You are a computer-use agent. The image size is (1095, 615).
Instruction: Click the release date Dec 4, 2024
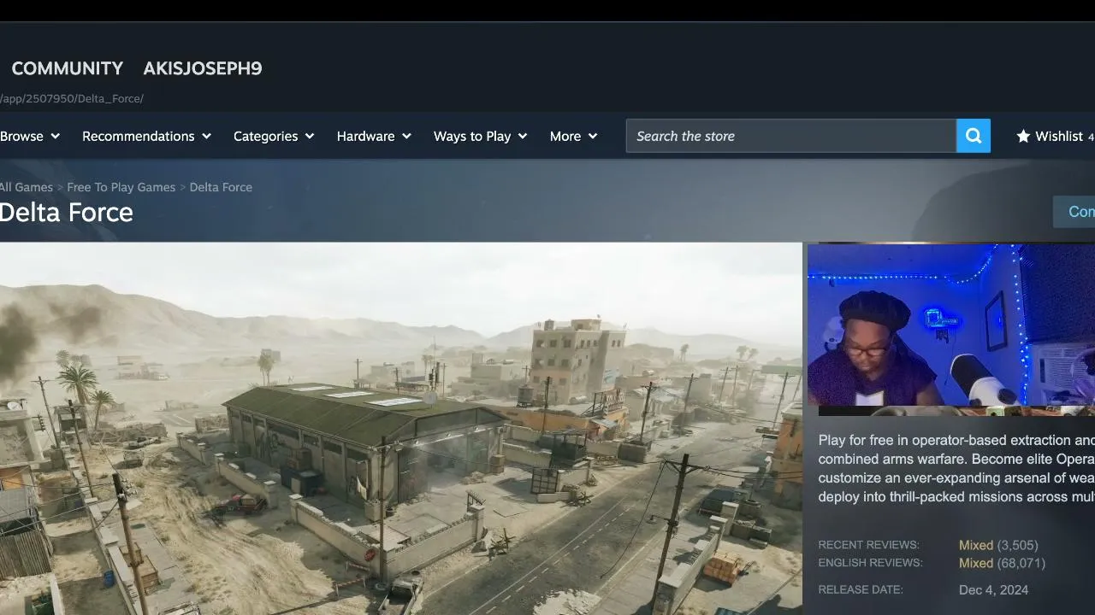994,590
